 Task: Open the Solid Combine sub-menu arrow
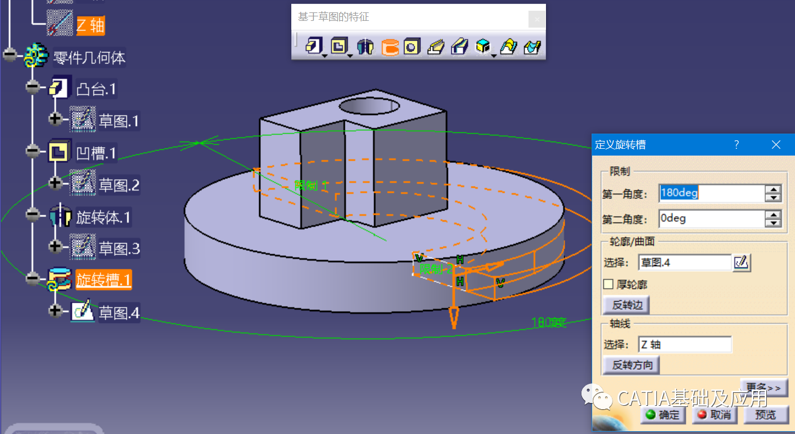click(x=494, y=55)
